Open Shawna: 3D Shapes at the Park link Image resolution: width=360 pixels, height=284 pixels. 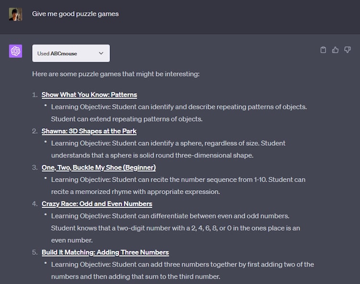pyautogui.click(x=89, y=131)
